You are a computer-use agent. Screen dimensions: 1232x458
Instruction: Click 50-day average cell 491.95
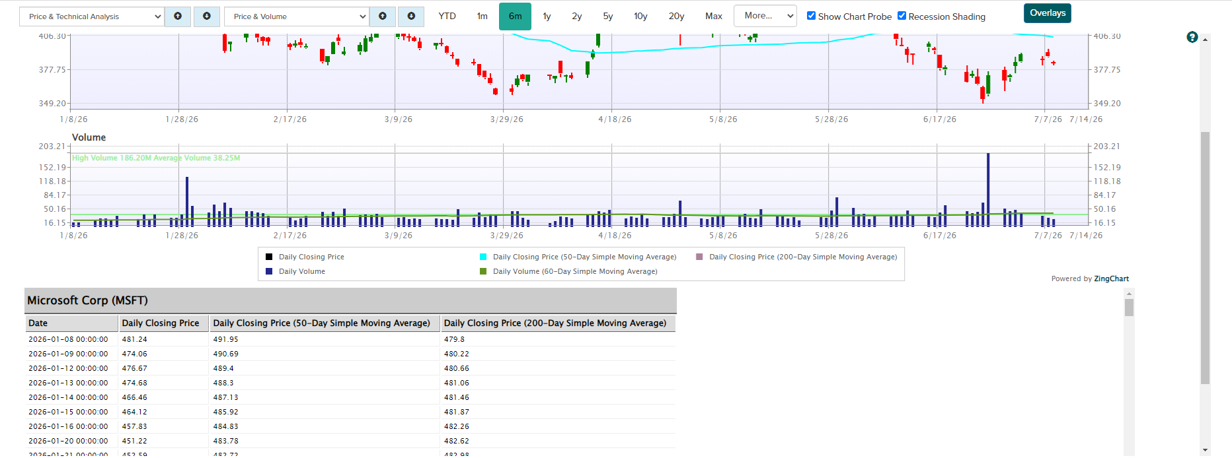[x=225, y=339]
